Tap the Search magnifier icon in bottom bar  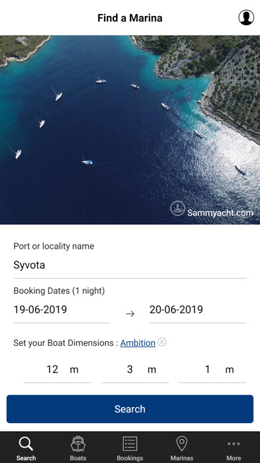26,444
